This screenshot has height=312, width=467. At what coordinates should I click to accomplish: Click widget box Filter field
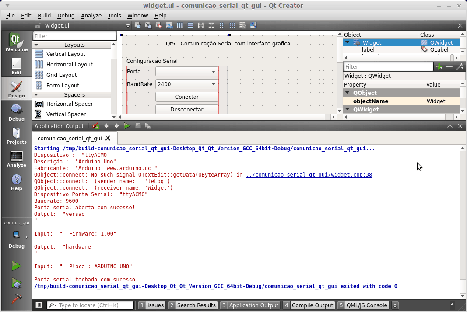coord(74,36)
